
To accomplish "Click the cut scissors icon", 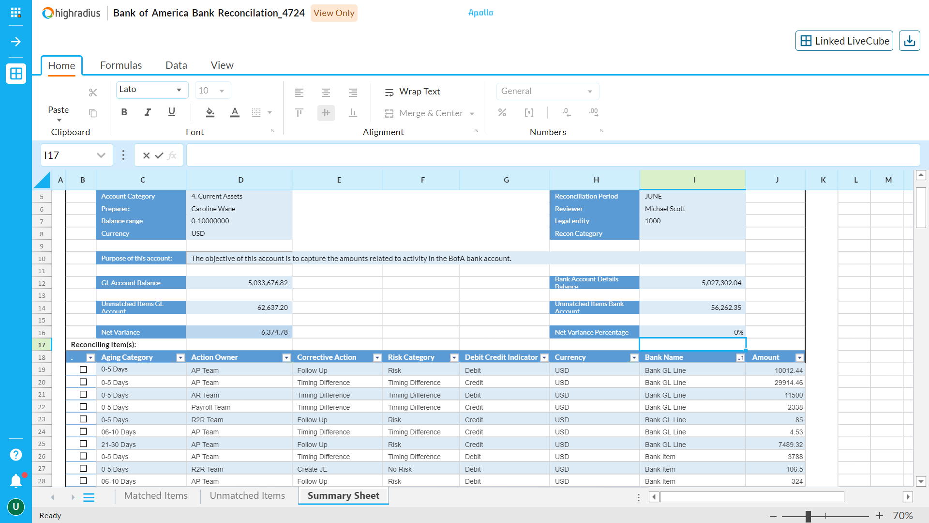I will click(93, 92).
